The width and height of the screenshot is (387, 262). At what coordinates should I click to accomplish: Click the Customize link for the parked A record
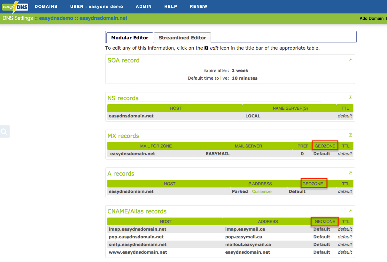pos(262,191)
